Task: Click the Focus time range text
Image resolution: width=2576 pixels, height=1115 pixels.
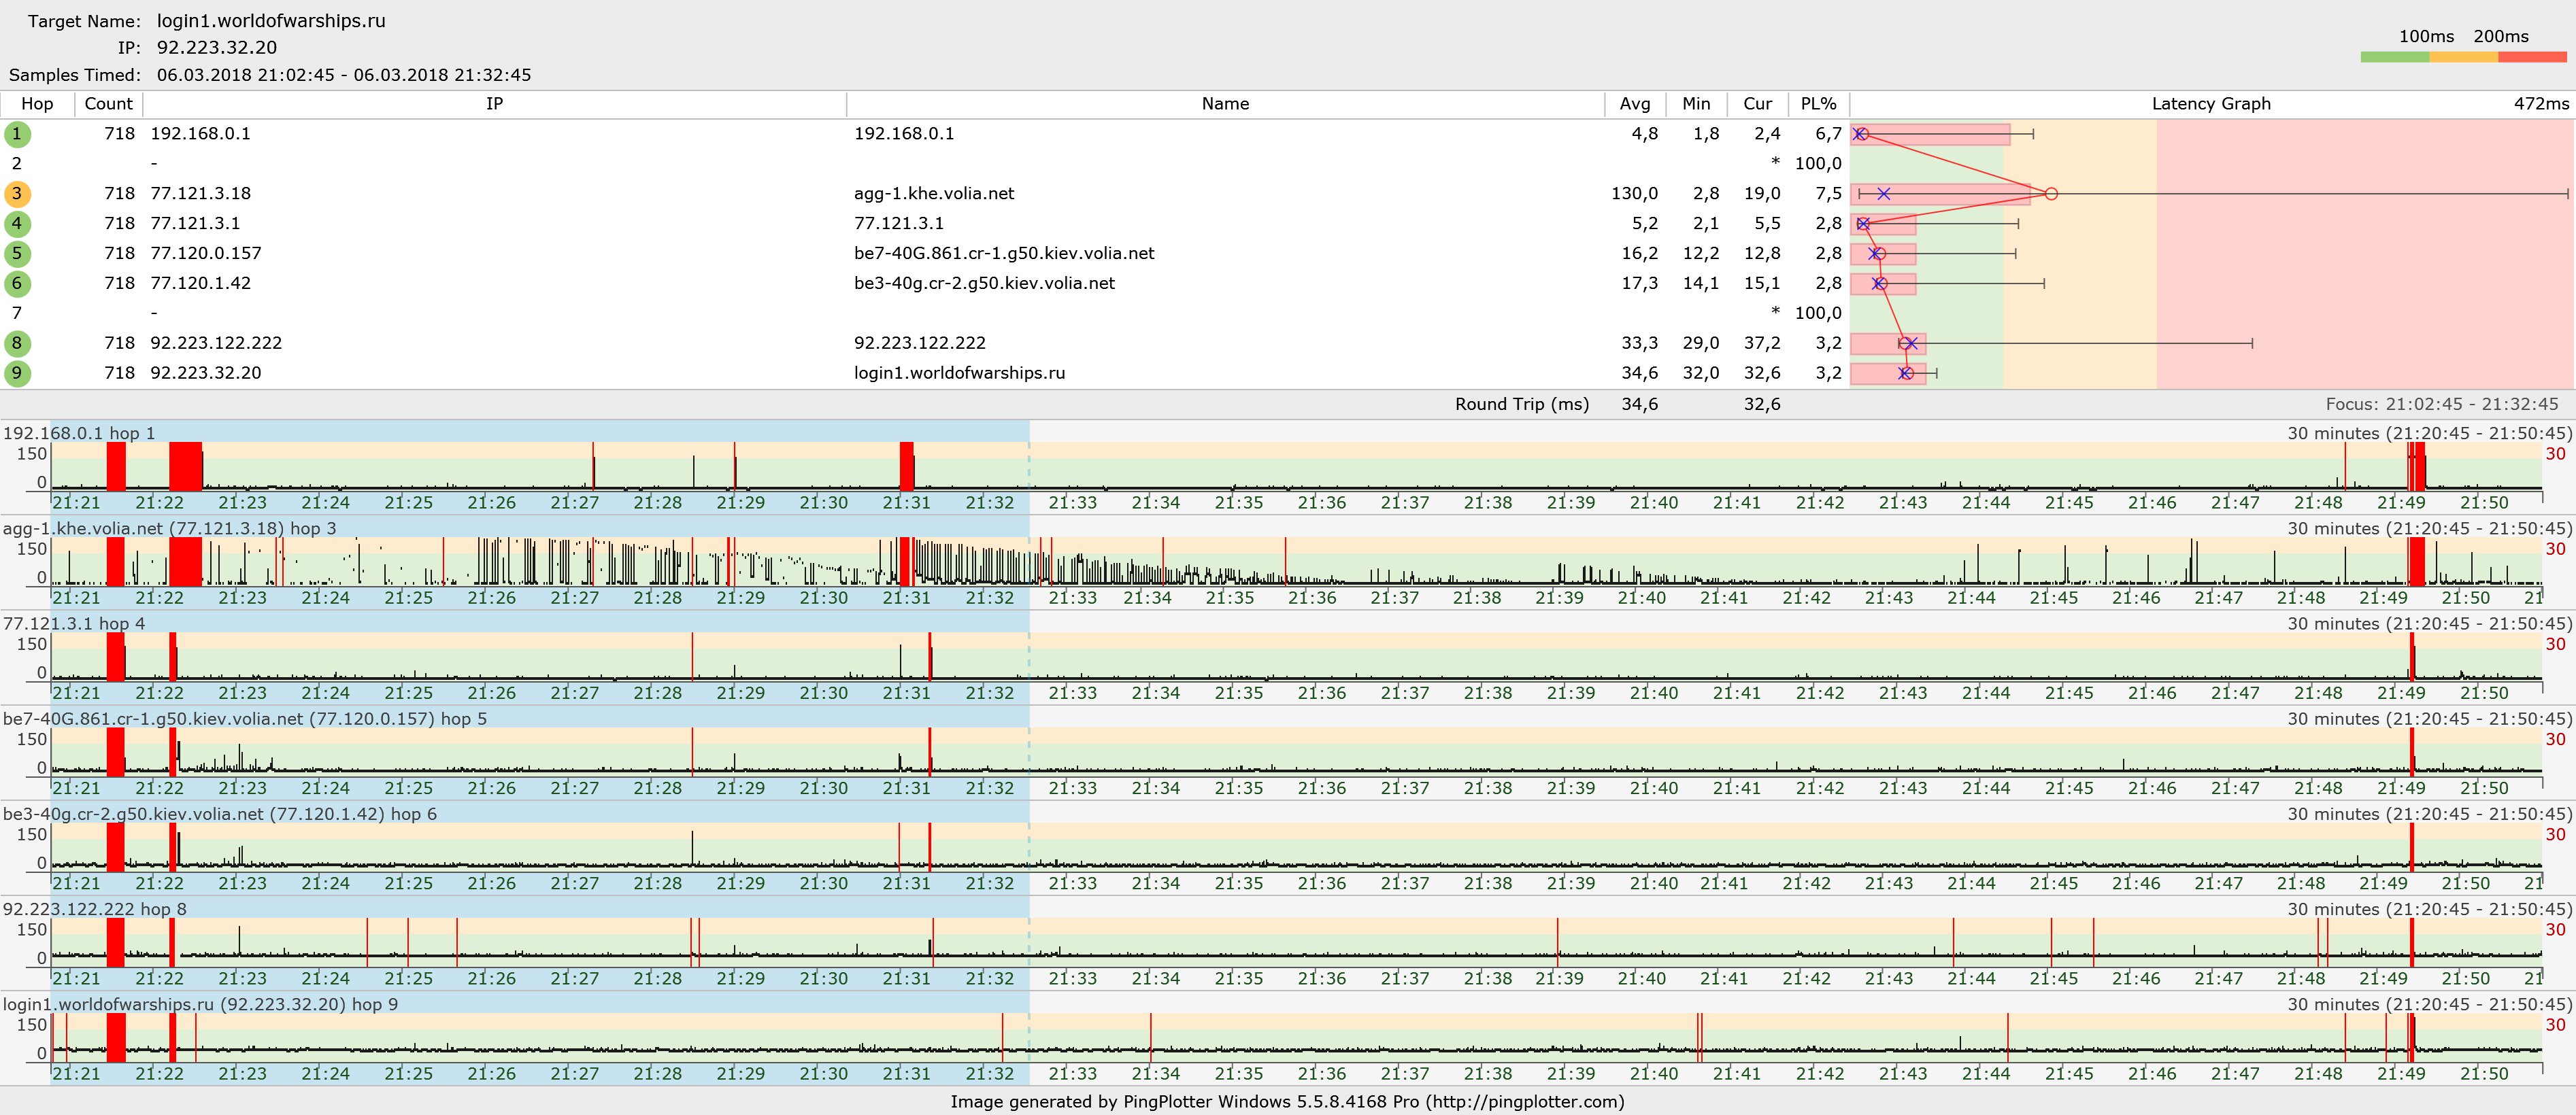Action: coord(2441,405)
